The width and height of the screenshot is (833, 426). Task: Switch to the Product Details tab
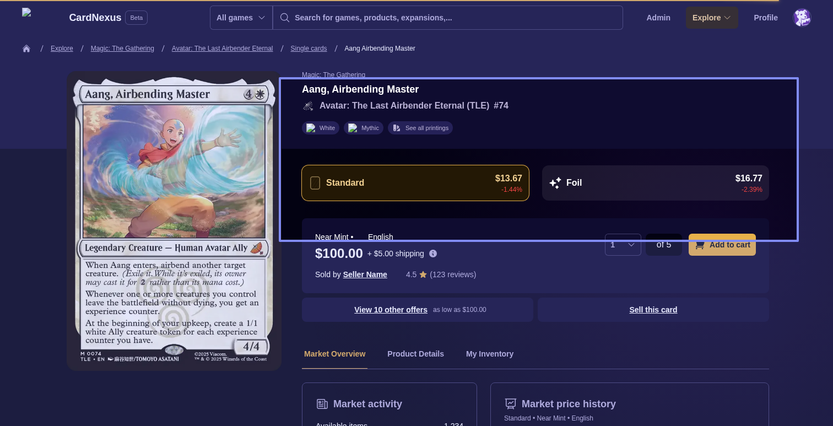[x=415, y=354]
